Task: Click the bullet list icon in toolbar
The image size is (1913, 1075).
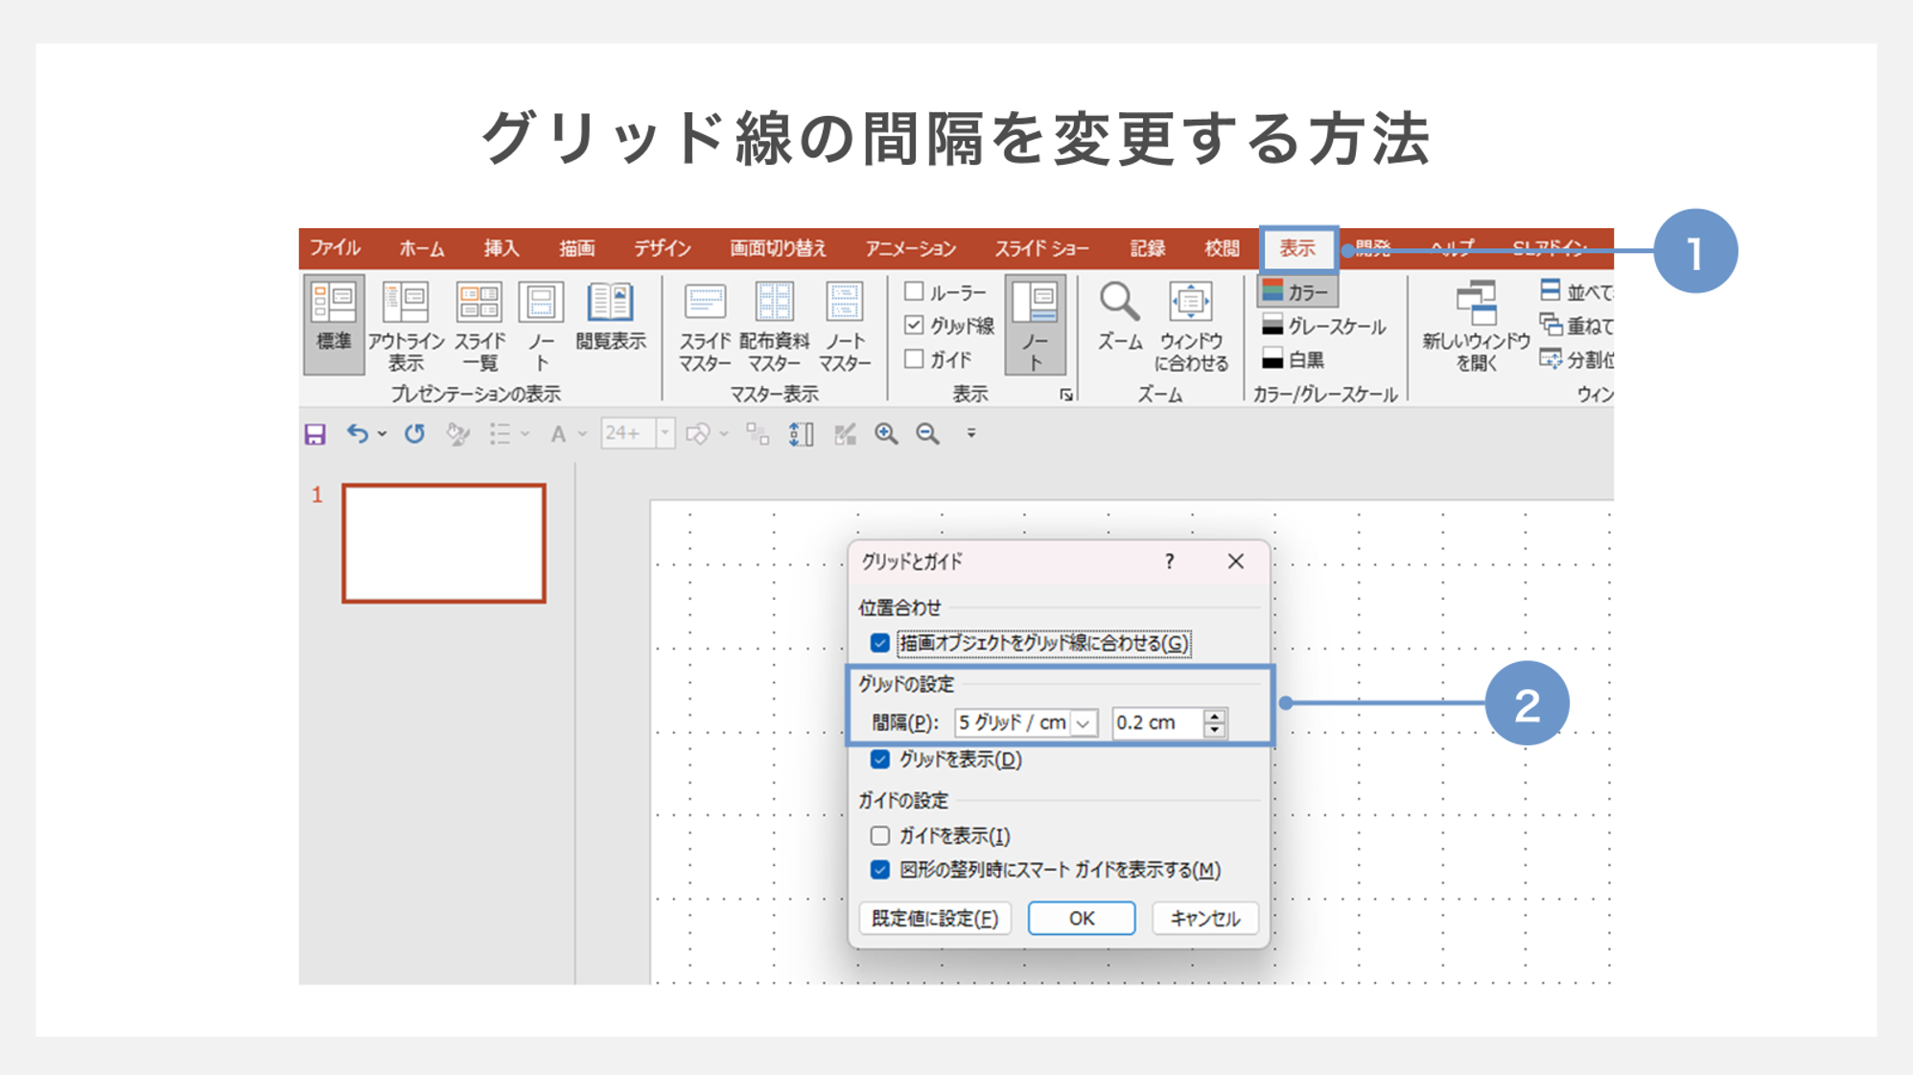Action: tap(500, 434)
